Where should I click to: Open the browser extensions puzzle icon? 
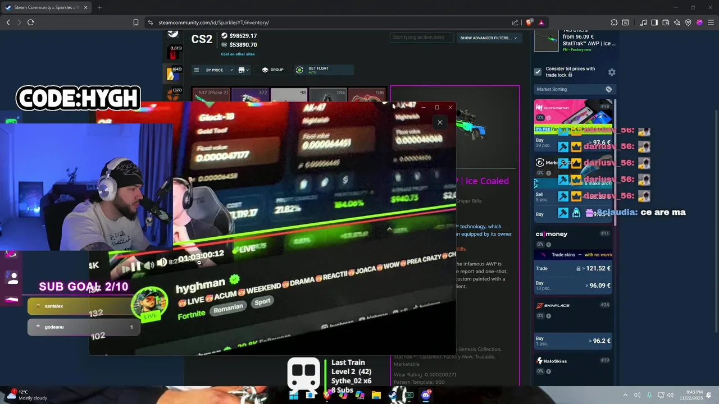(x=614, y=22)
